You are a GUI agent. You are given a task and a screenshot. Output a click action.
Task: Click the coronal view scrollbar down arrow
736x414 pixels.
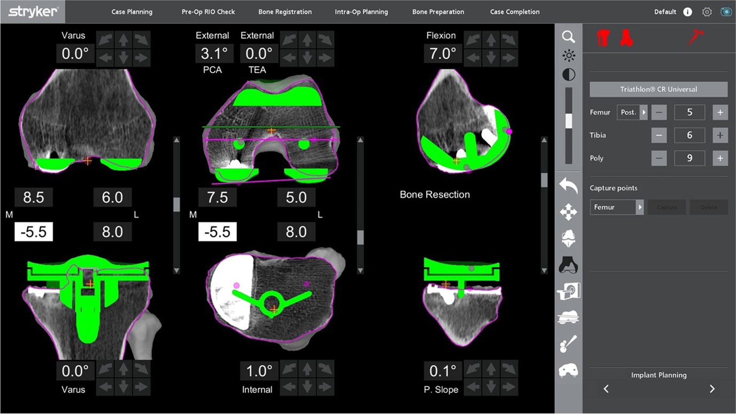(176, 271)
